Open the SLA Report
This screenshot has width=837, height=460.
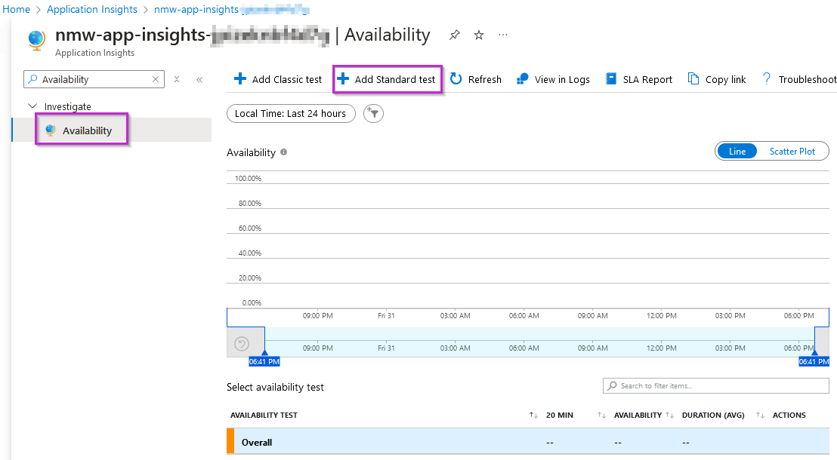tap(638, 79)
